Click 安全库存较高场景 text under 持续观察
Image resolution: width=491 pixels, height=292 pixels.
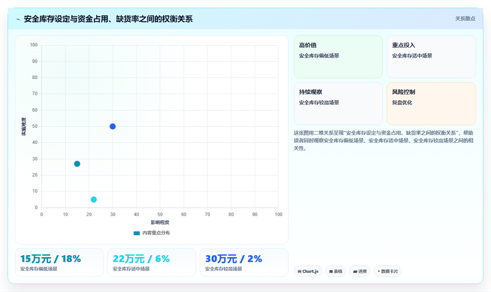tap(319, 103)
